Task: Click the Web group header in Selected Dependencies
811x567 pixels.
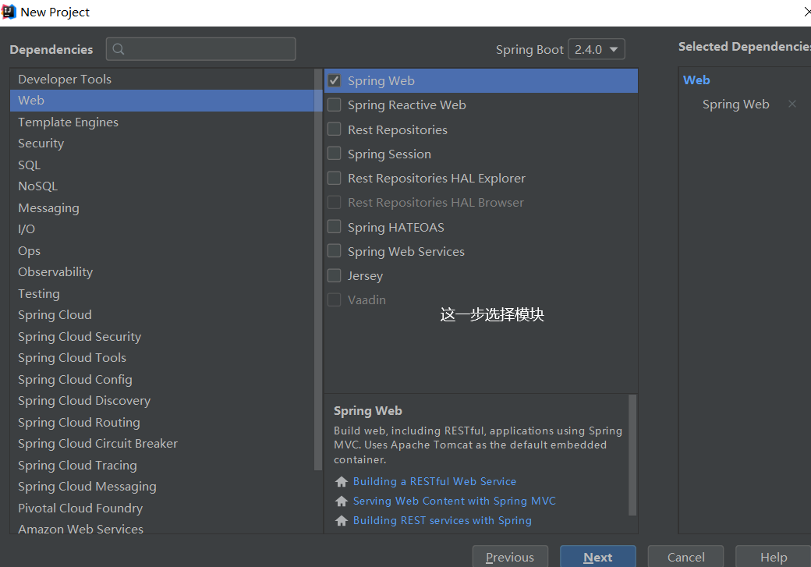Action: point(696,80)
